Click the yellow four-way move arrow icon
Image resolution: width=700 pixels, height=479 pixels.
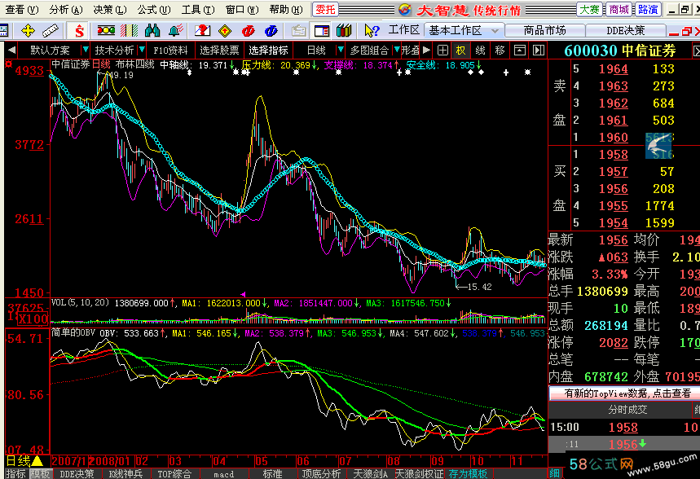(x=28, y=31)
